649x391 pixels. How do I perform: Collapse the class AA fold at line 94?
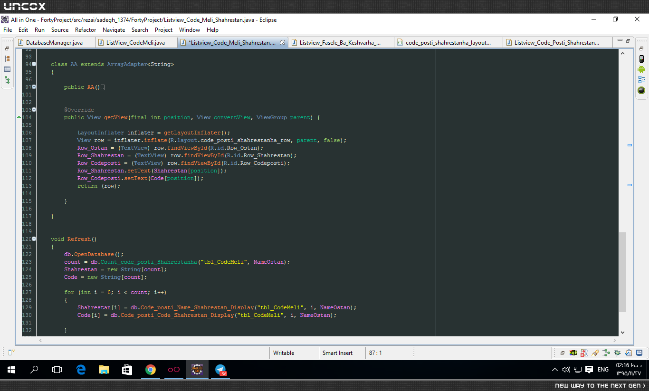34,64
